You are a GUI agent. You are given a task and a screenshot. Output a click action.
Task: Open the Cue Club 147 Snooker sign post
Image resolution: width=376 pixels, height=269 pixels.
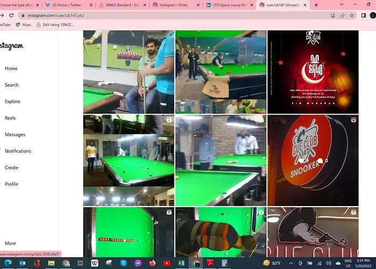point(313,160)
